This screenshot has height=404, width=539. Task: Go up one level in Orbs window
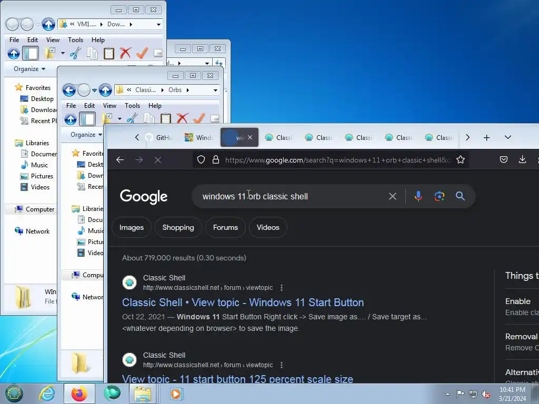(x=105, y=90)
